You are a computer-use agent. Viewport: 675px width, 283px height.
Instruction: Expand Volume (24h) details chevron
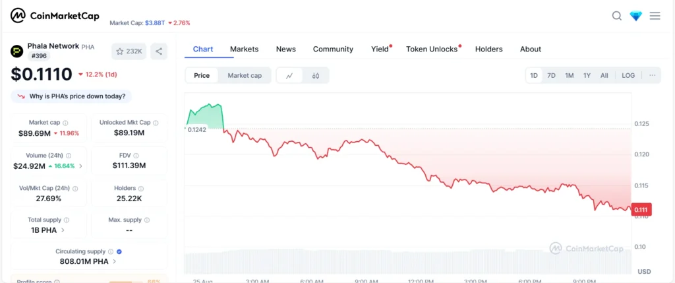click(x=80, y=166)
